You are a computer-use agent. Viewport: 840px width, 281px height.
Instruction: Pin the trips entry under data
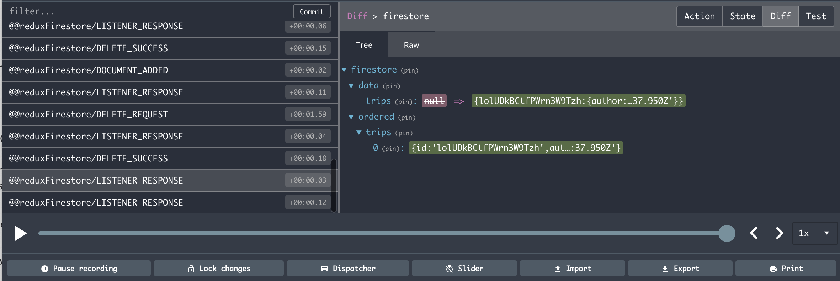(x=404, y=102)
